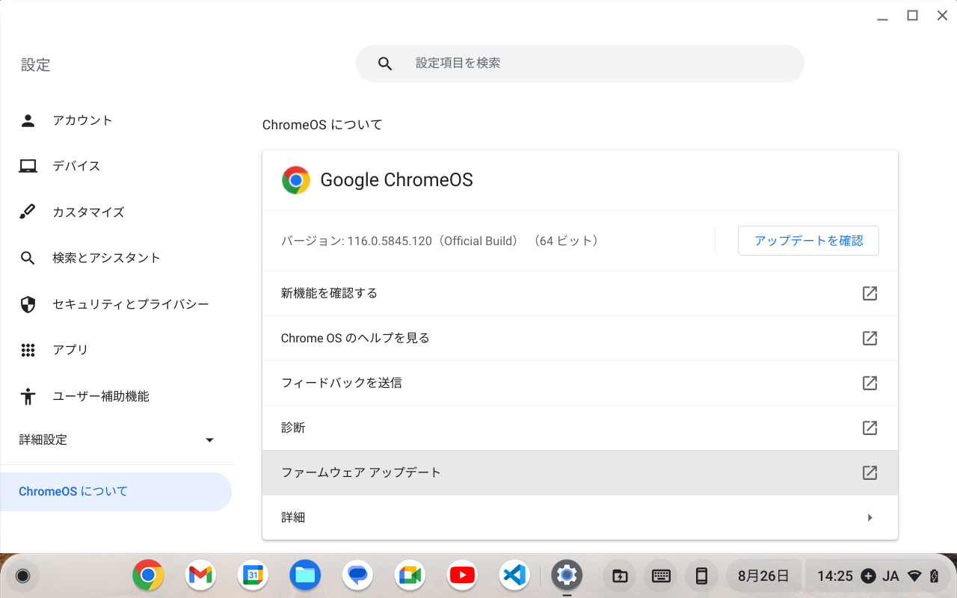Click external-link icon beside 診断
Viewport: 957px width, 598px height.
[870, 428]
